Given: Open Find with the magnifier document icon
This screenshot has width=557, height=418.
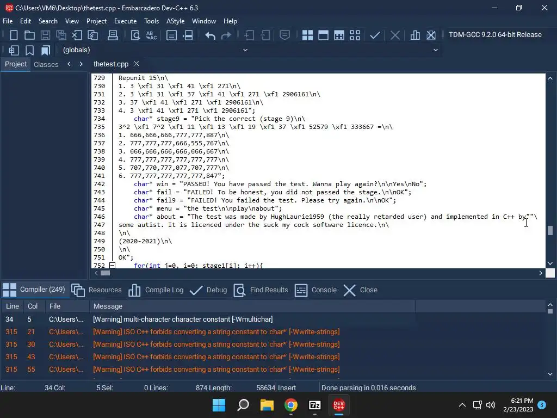Looking at the screenshot, I should pos(135,35).
